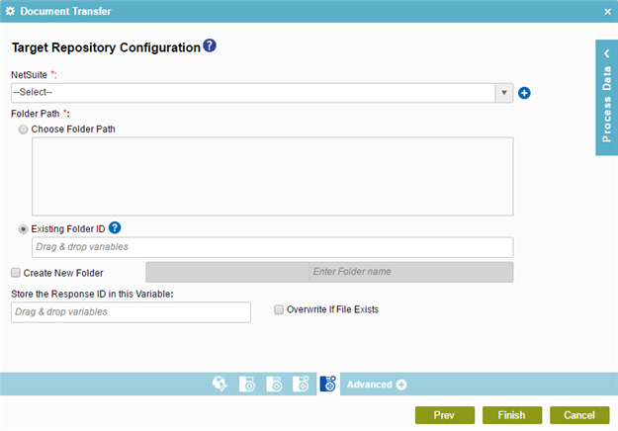The width and height of the screenshot is (618, 431).
Task: Select the Existing Folder ID radio button
Action: coord(24,229)
